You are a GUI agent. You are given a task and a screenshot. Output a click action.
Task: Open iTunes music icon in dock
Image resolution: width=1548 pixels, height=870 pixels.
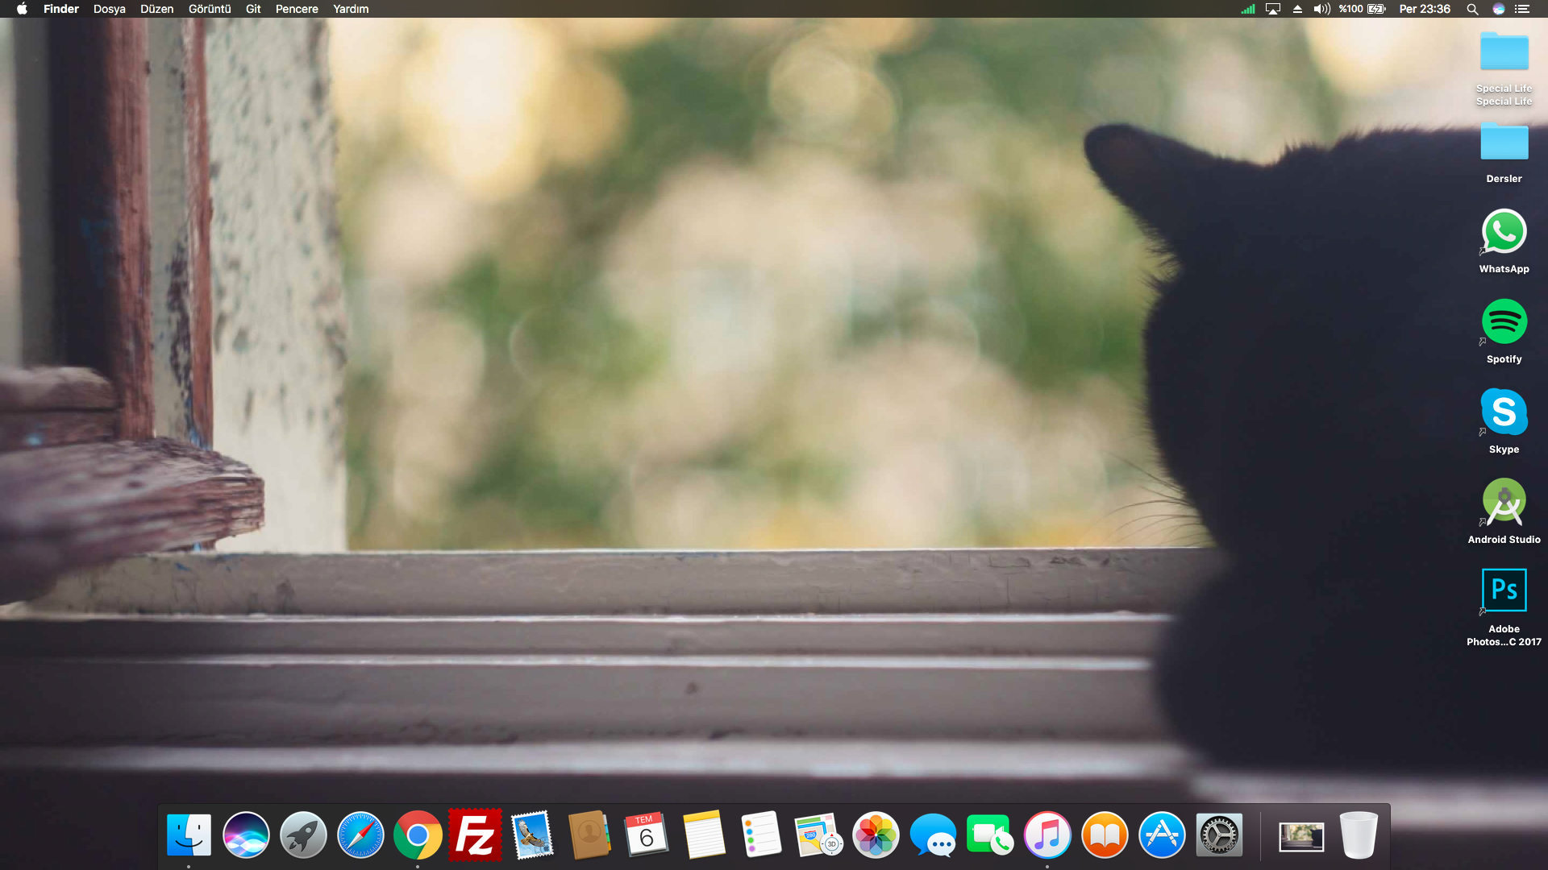tap(1047, 835)
